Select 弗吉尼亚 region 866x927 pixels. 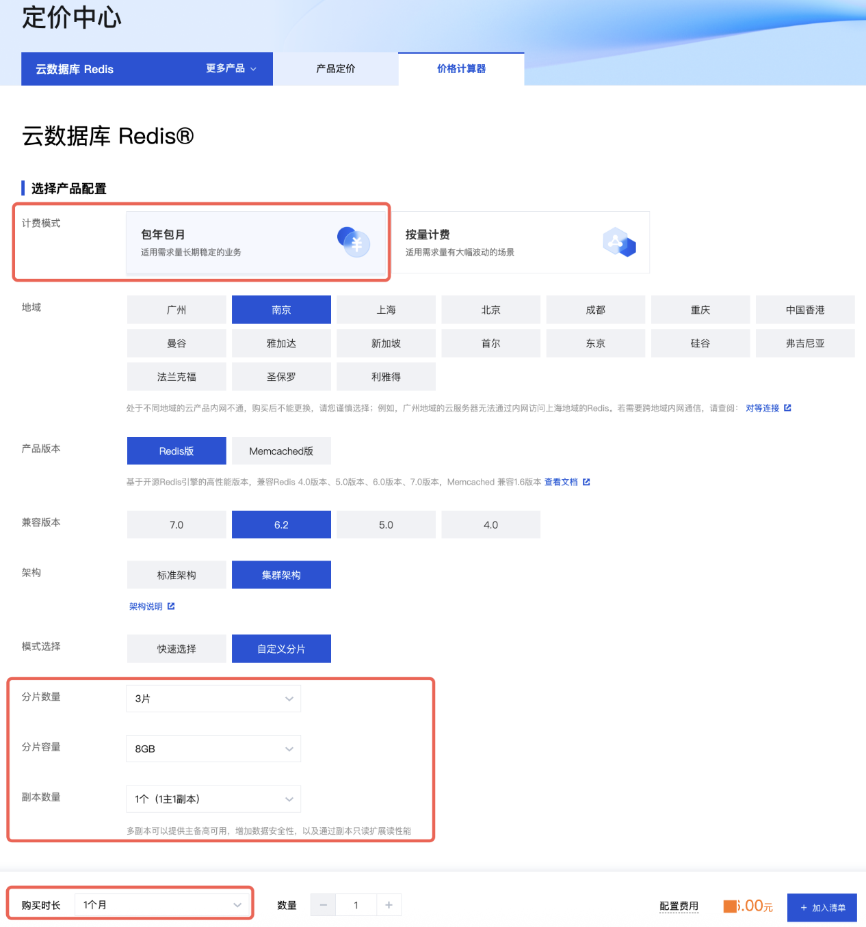coord(805,343)
